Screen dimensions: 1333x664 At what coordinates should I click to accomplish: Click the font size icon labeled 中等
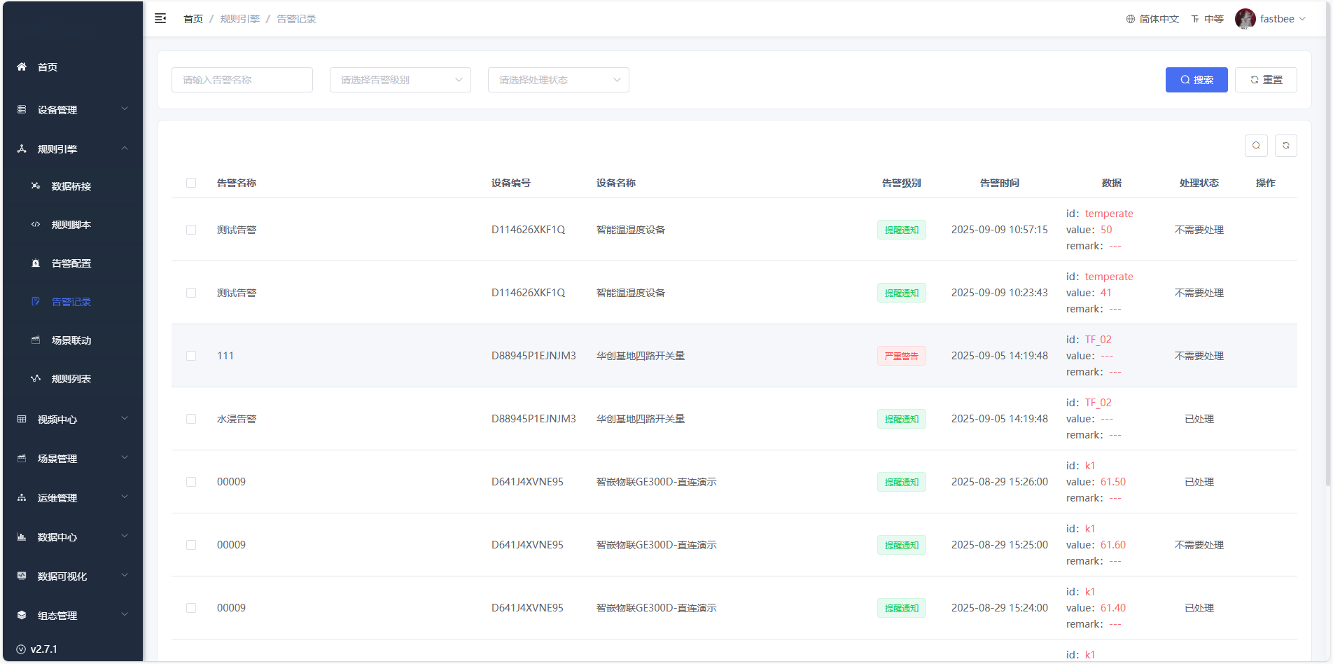click(1195, 20)
